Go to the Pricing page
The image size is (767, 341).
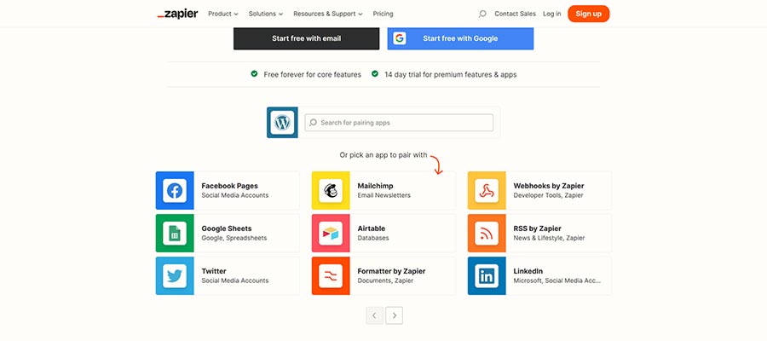click(x=383, y=14)
